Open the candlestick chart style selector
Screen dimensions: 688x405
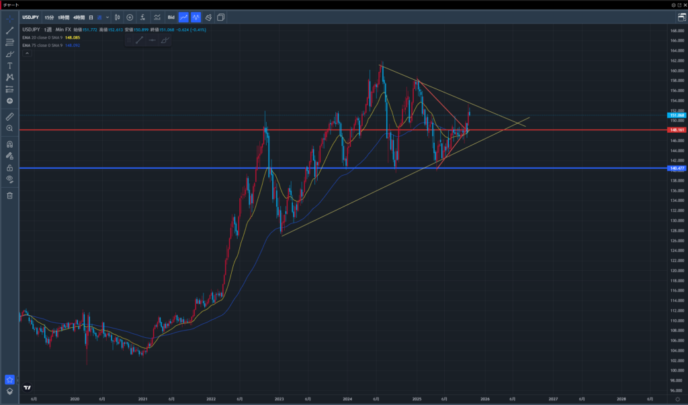coord(117,17)
